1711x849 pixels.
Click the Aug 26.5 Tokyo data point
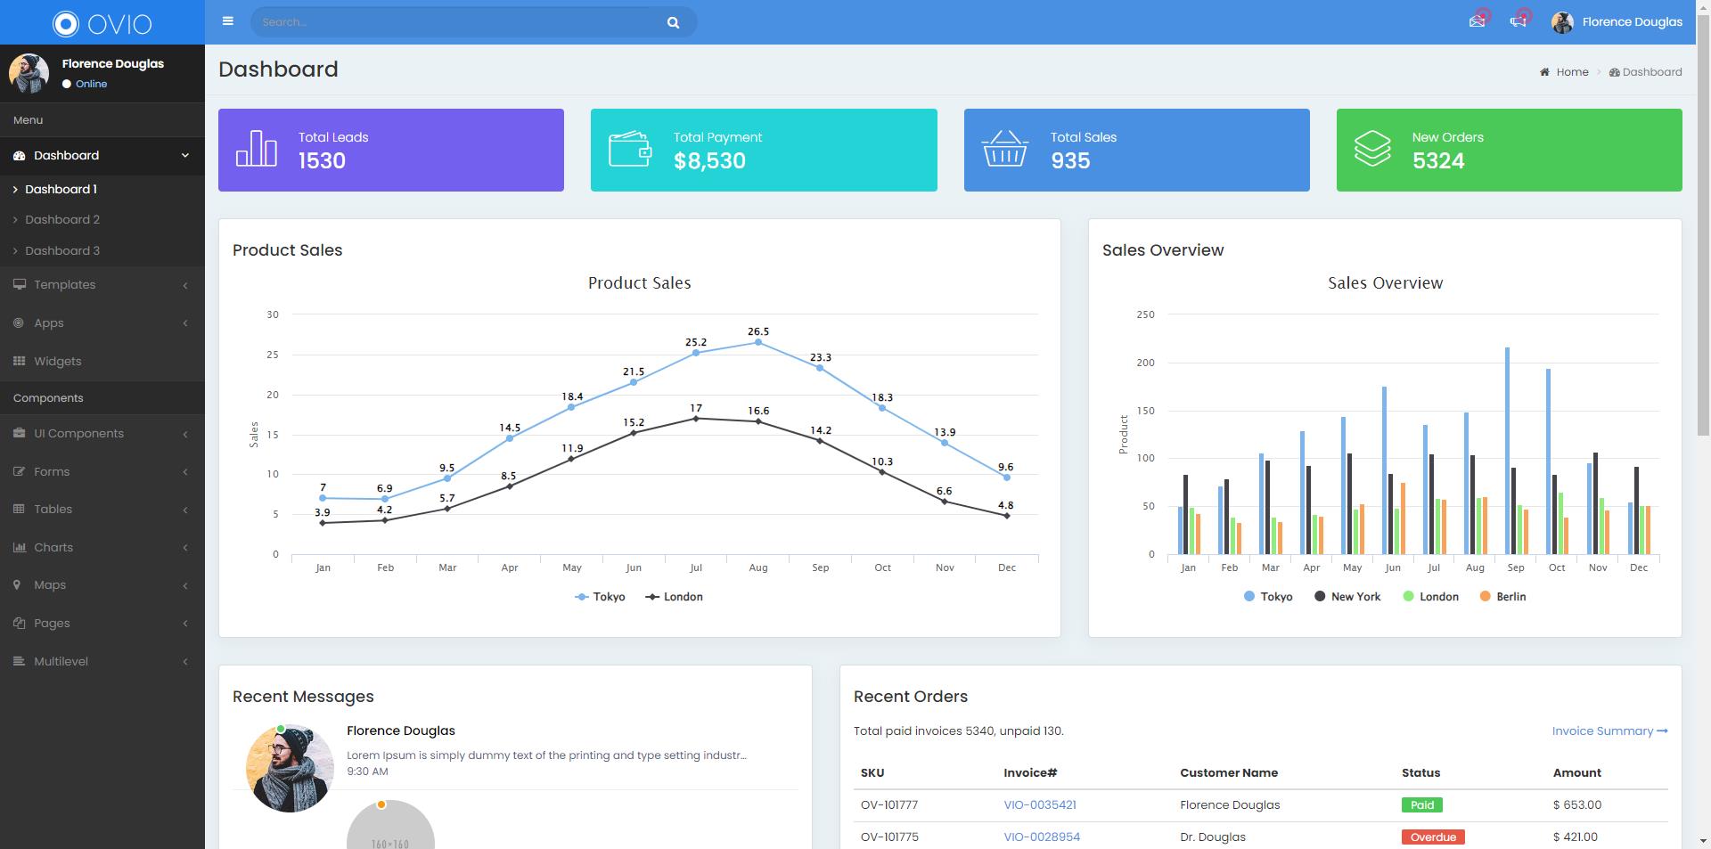pyautogui.click(x=758, y=342)
